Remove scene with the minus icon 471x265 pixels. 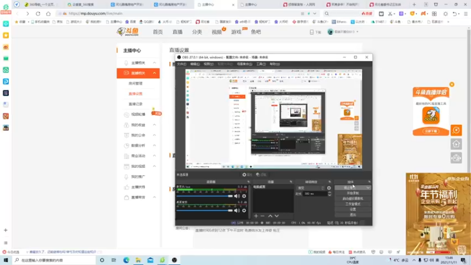[263, 216]
